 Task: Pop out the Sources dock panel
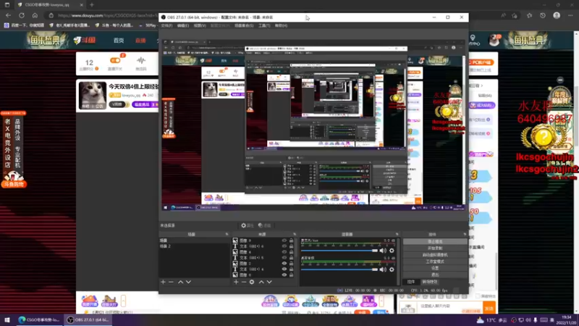click(295, 234)
